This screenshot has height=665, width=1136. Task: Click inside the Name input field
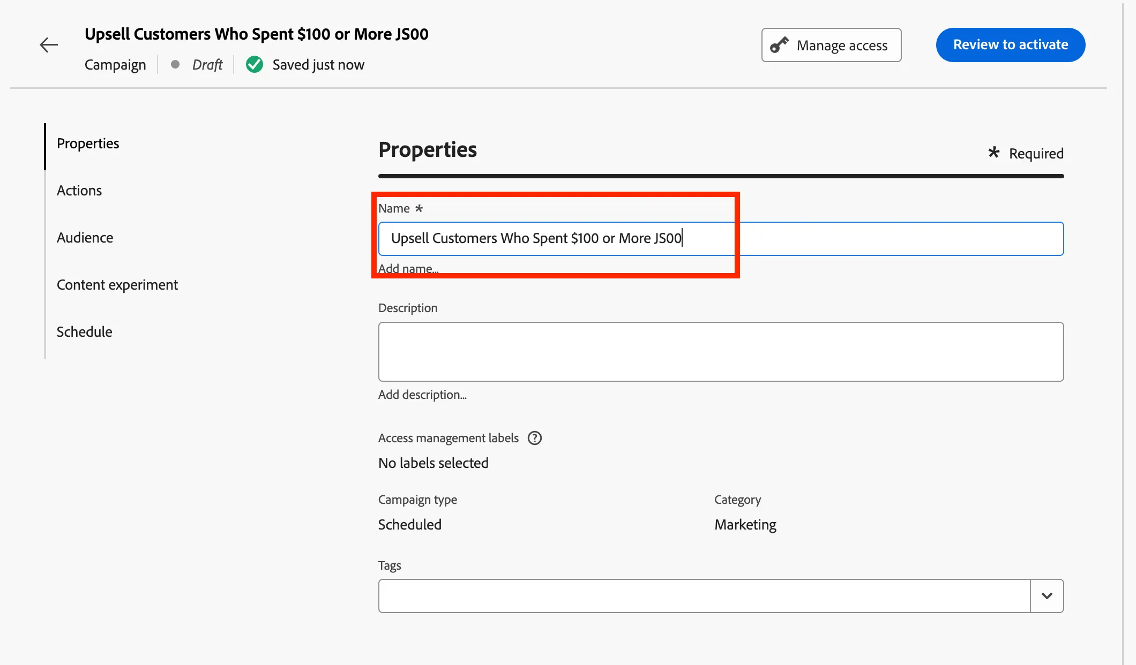(721, 239)
